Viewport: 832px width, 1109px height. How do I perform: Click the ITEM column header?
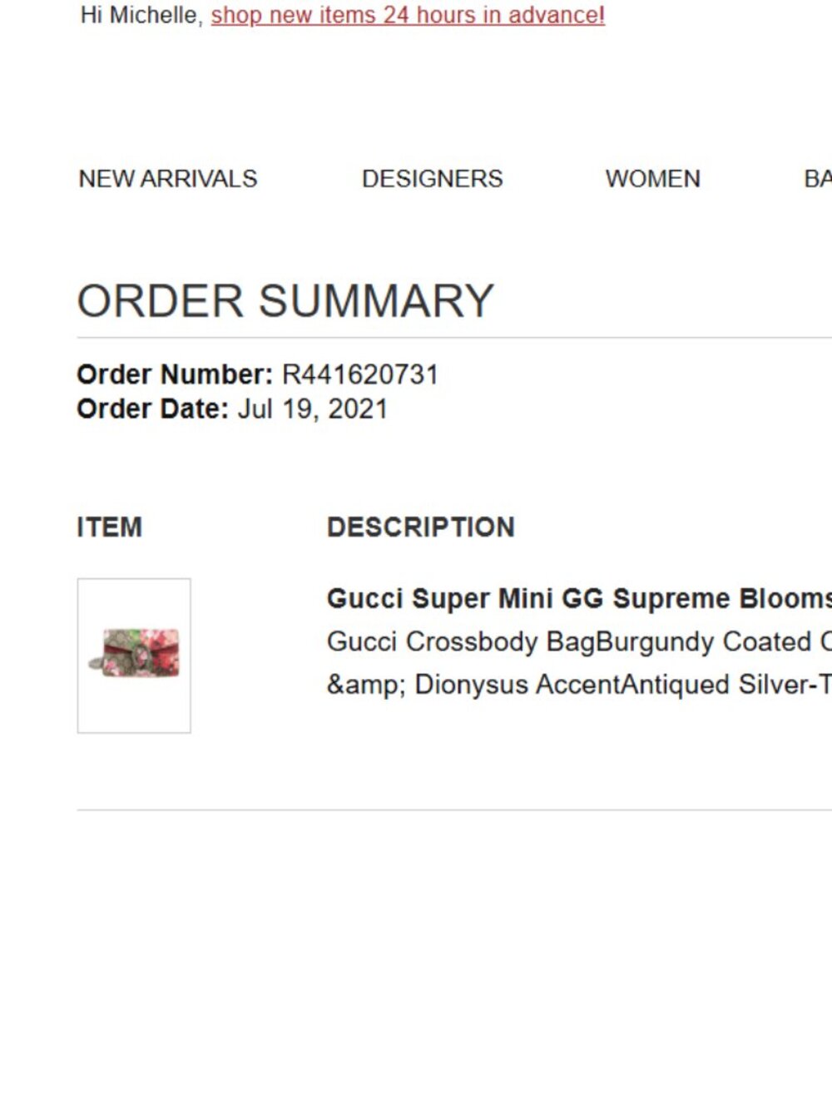click(110, 527)
